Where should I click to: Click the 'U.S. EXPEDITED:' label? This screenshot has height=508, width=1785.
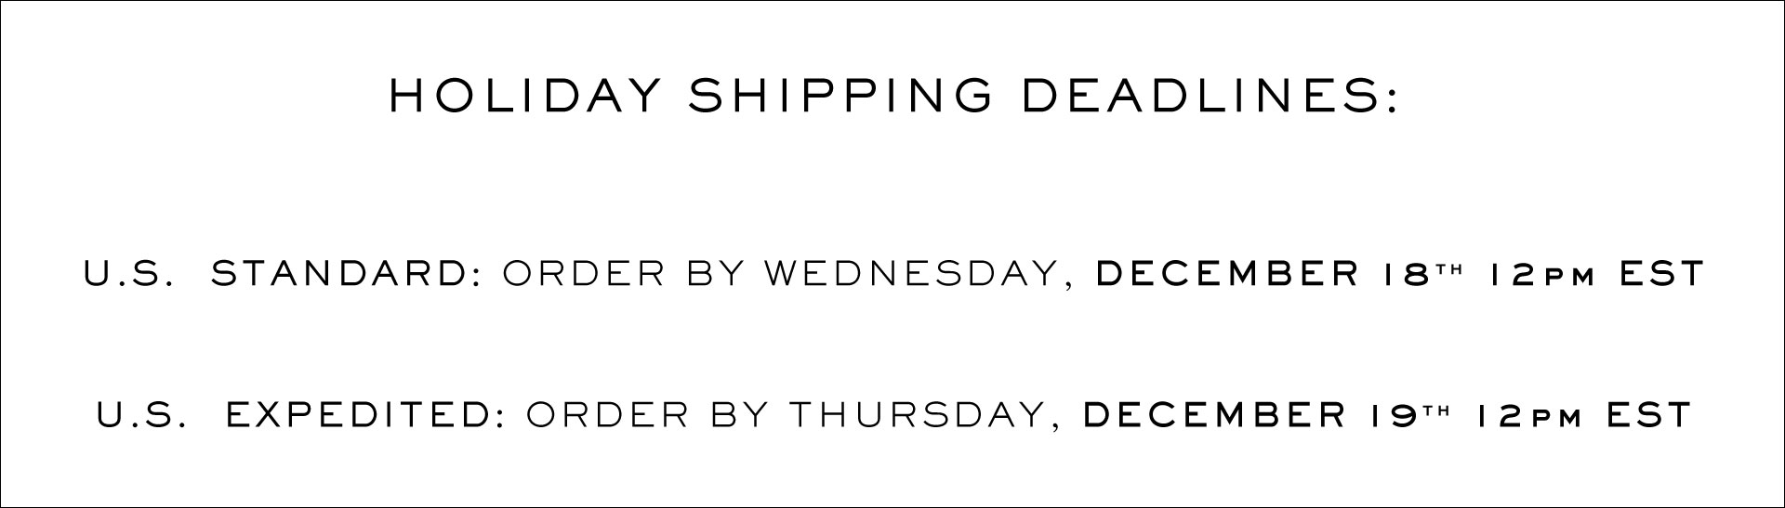point(301,415)
